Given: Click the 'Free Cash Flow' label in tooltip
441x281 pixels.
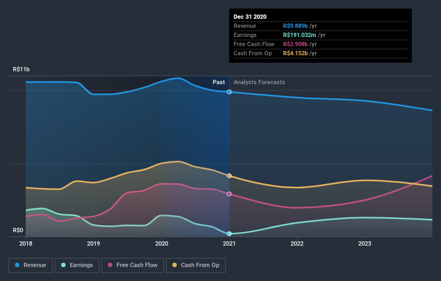Looking at the screenshot, I should 254,44.
